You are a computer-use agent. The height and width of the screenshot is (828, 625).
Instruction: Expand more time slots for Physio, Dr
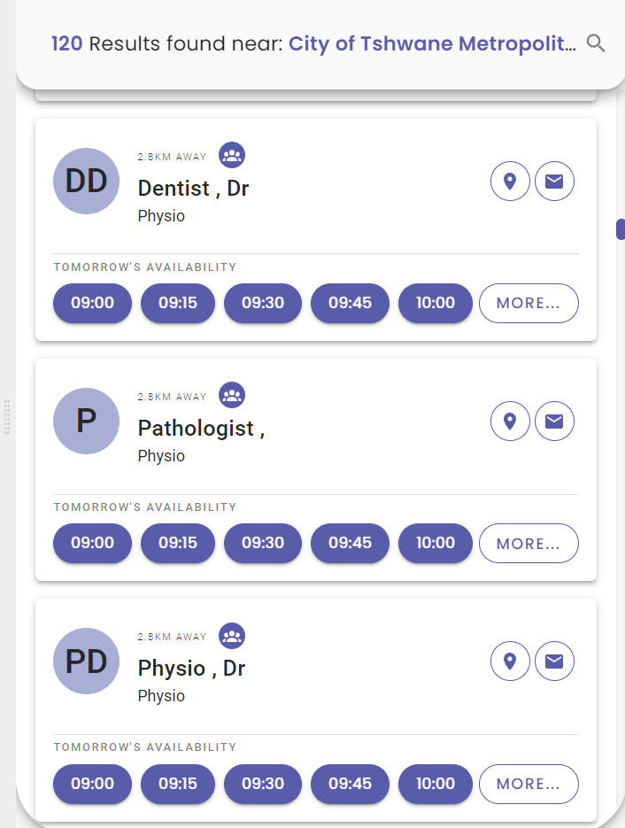coord(529,784)
